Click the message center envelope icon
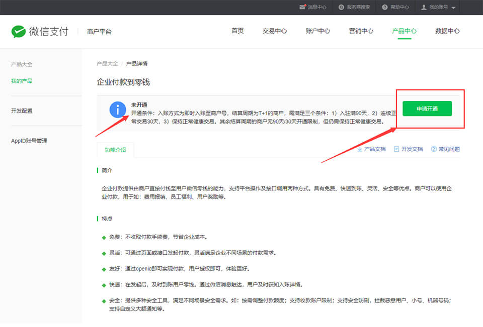The width and height of the screenshot is (483, 327). point(302,7)
